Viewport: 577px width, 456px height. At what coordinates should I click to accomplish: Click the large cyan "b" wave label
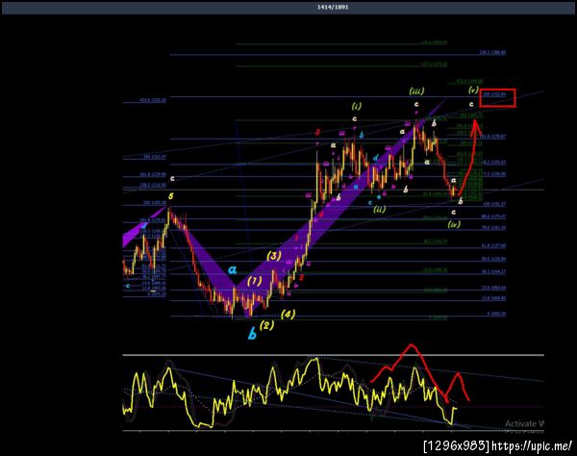pos(252,334)
